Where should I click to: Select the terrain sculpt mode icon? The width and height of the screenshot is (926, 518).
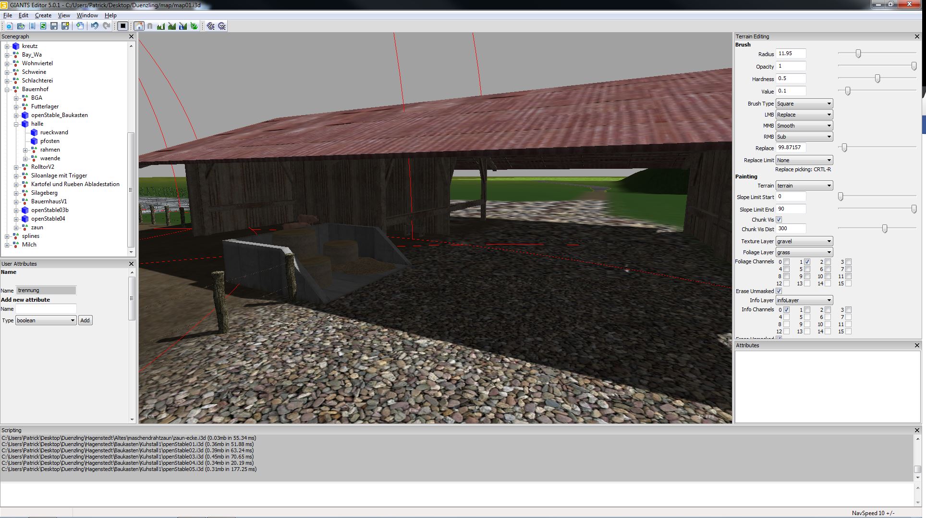point(161,26)
